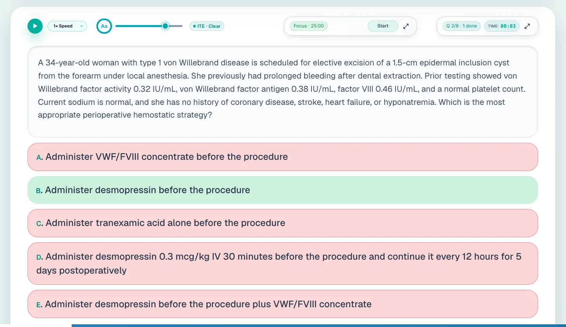The height and width of the screenshot is (327, 566).
Task: Play the question audio
Action: pyautogui.click(x=35, y=26)
